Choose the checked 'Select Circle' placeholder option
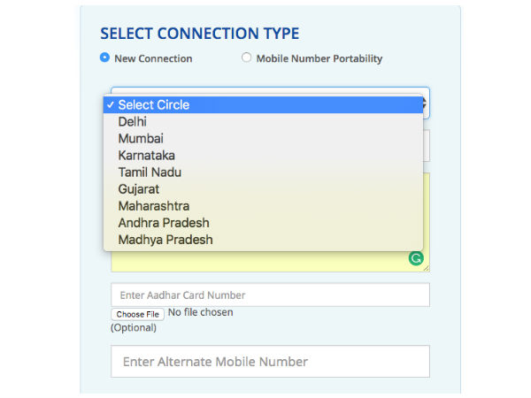Viewport: 531px width, 398px height. tap(153, 104)
